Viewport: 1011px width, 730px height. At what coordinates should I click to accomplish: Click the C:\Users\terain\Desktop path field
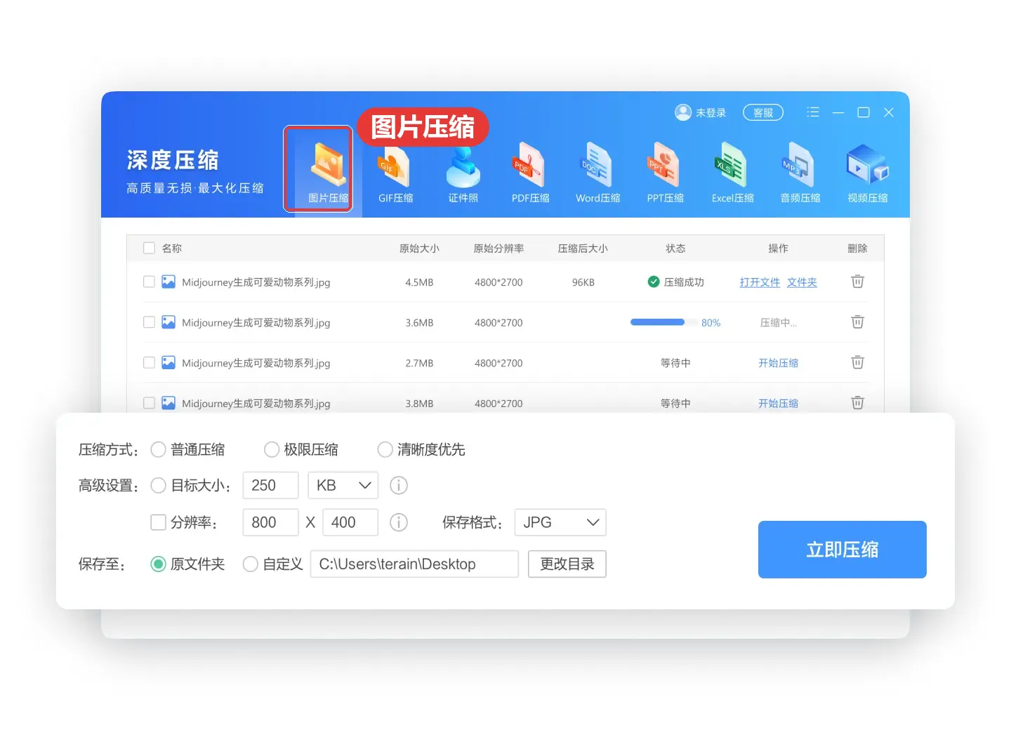click(414, 564)
